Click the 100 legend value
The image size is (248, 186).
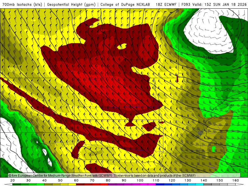click(140, 180)
